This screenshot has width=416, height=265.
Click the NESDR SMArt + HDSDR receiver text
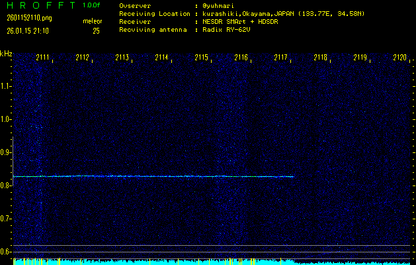pos(240,21)
